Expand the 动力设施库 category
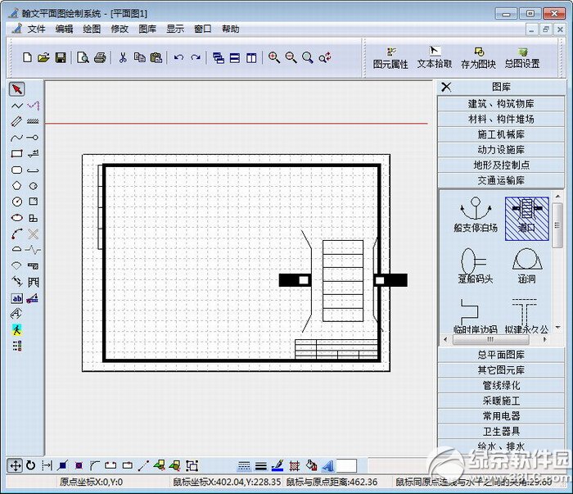Screen dimensions: 573x494 [x=501, y=150]
